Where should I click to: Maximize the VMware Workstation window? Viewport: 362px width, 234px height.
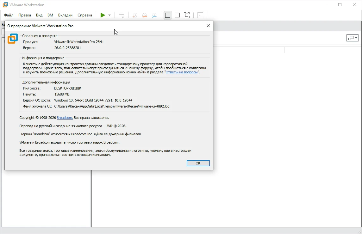[340, 5]
